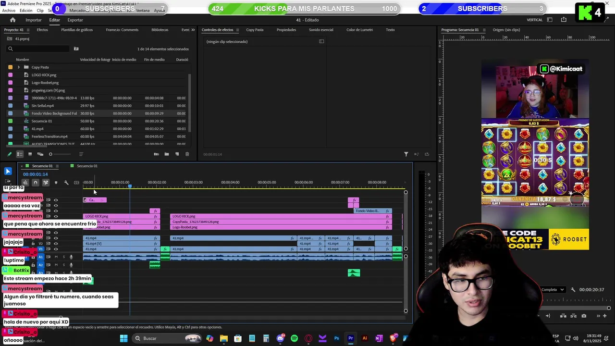
Task: Open the Archivo menu
Action: (x=9, y=11)
